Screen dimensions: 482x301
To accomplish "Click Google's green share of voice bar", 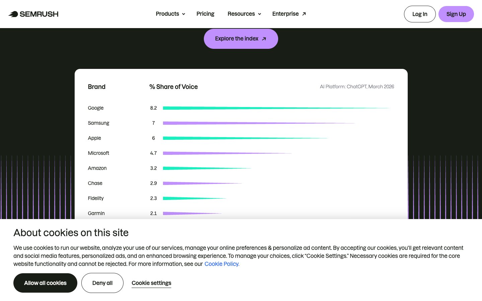I will pos(234,108).
